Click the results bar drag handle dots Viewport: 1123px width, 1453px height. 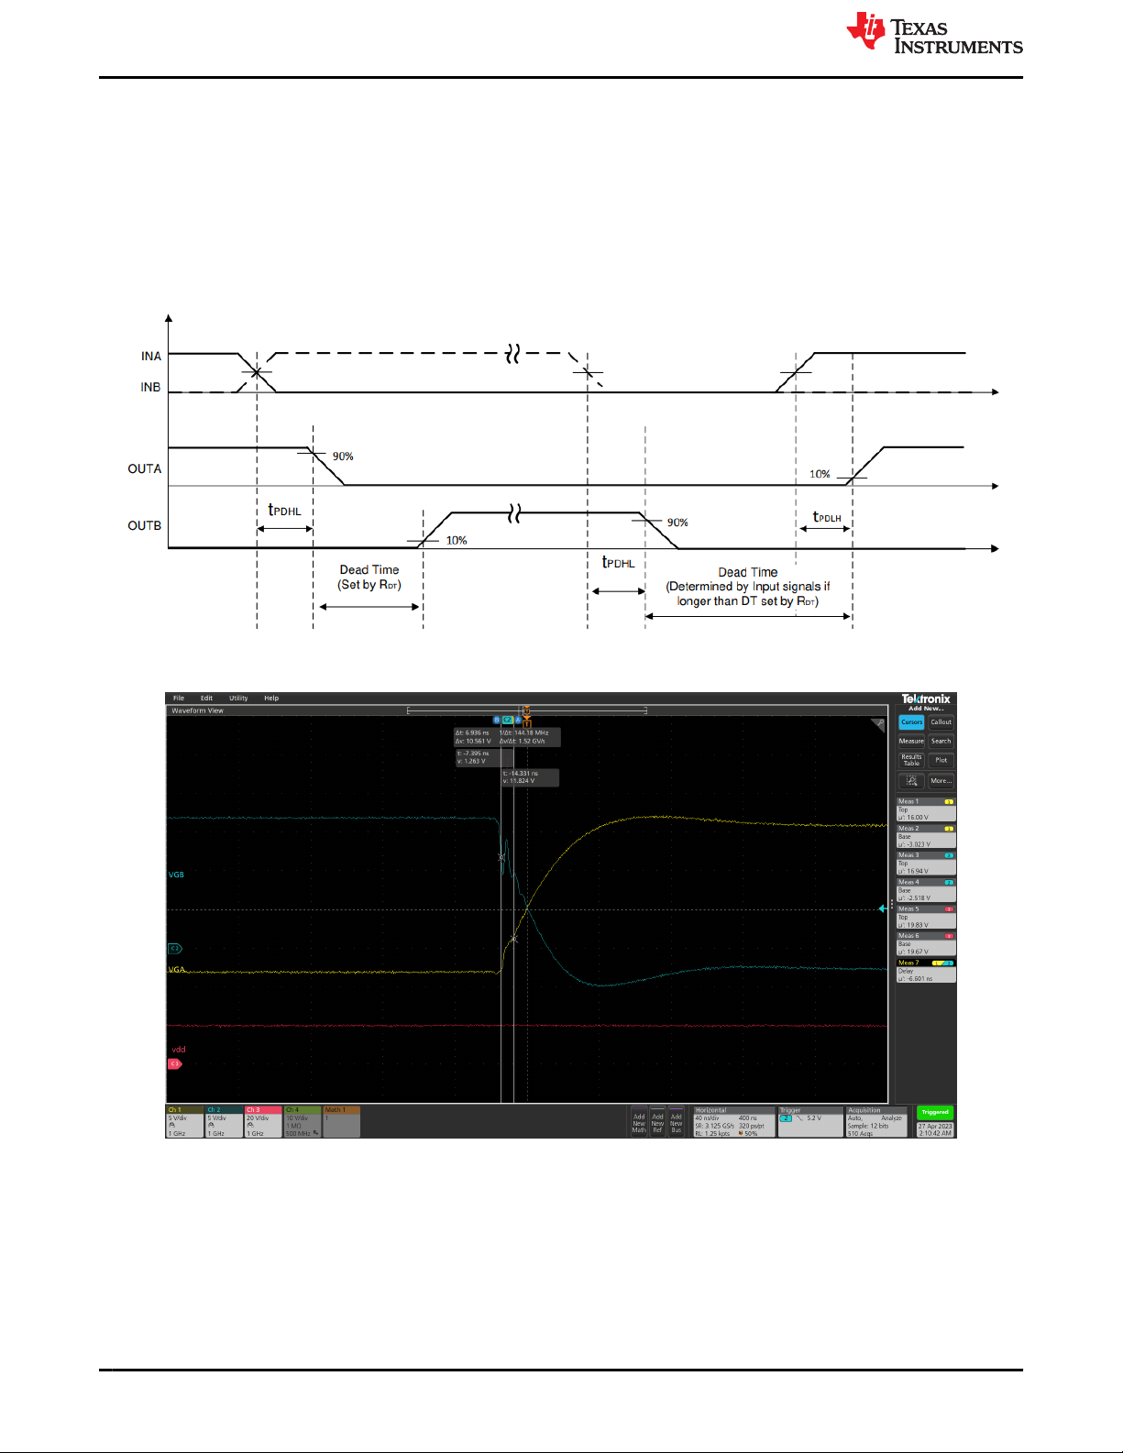pyautogui.click(x=891, y=904)
